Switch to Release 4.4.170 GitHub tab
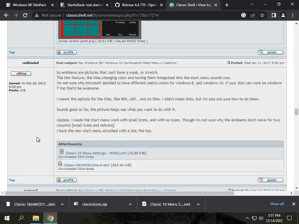Screen dimensions: 299x224 [139, 5]
